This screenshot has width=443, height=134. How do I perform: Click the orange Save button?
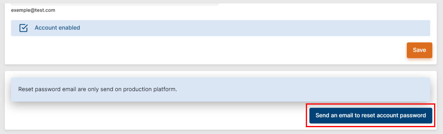419,50
